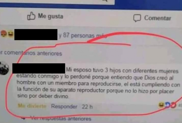Expand Ver comentarios anteriores

pos(31,53)
